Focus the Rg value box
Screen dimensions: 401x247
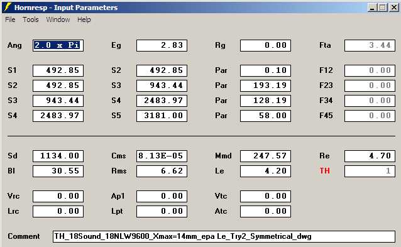[x=265, y=45]
